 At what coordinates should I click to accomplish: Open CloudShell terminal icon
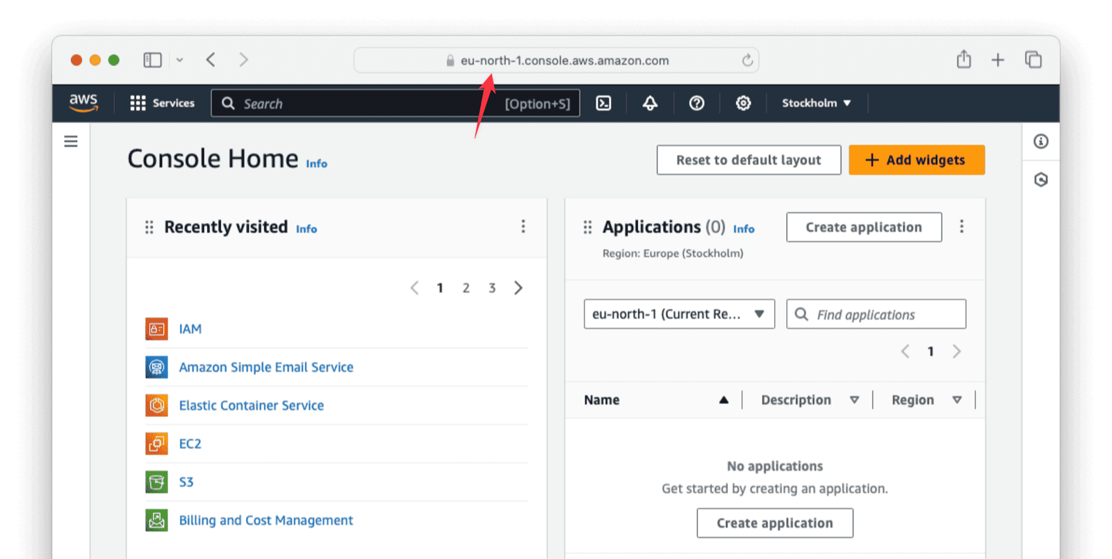coord(604,103)
